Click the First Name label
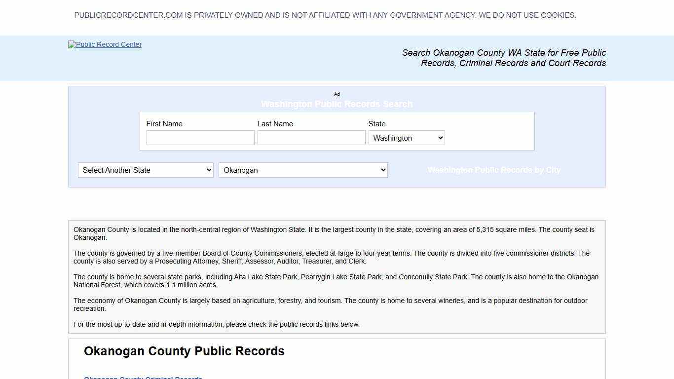The width and height of the screenshot is (674, 379). point(164,124)
